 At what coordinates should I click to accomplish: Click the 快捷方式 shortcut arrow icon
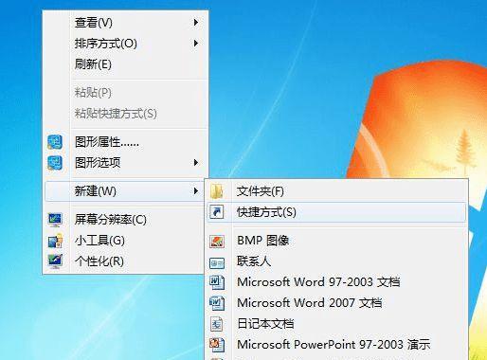(x=217, y=212)
